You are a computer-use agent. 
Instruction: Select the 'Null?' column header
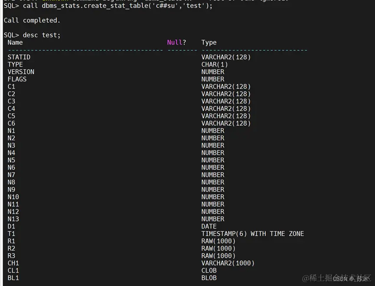click(176, 42)
